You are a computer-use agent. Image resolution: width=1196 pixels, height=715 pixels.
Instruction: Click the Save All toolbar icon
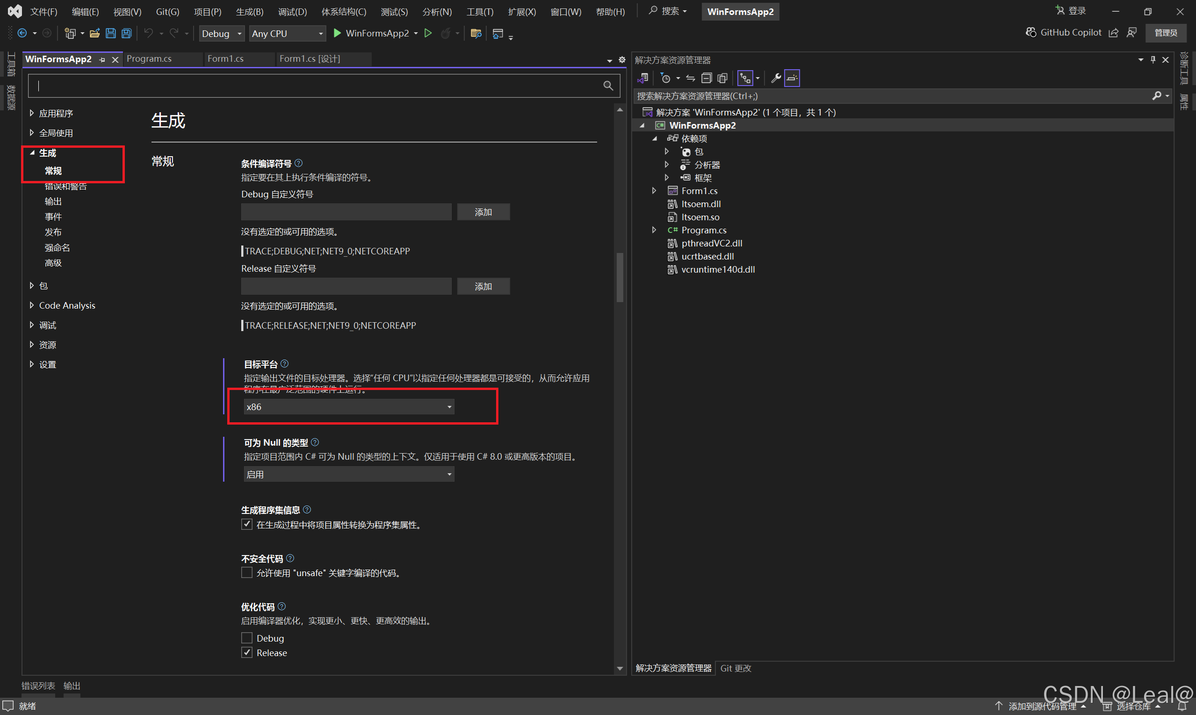click(x=126, y=33)
